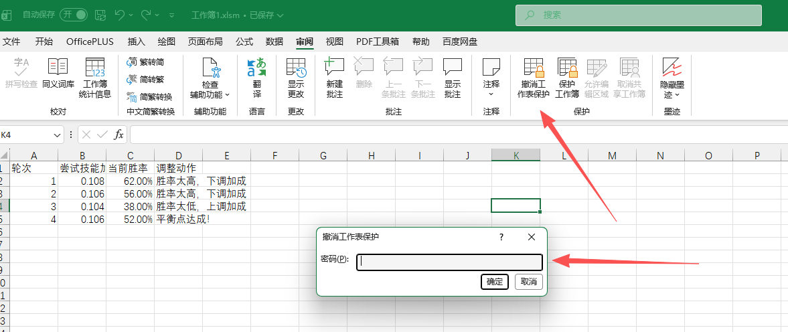
Task: Click the 显示更改 show changes icon
Action: click(x=296, y=68)
